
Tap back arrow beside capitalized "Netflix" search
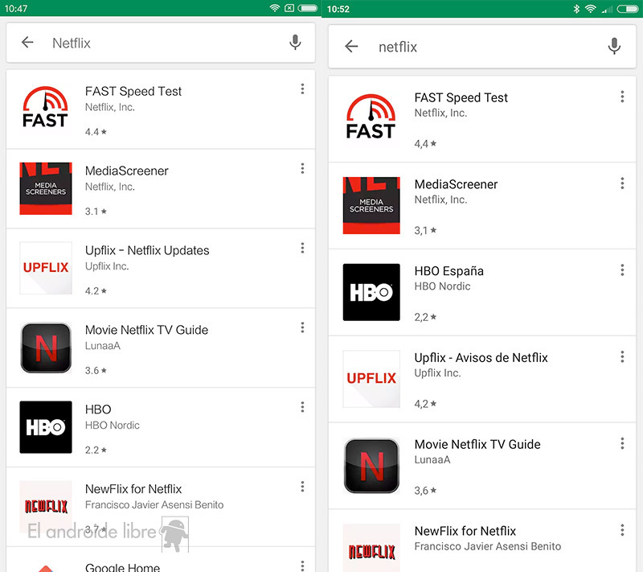coord(28,43)
